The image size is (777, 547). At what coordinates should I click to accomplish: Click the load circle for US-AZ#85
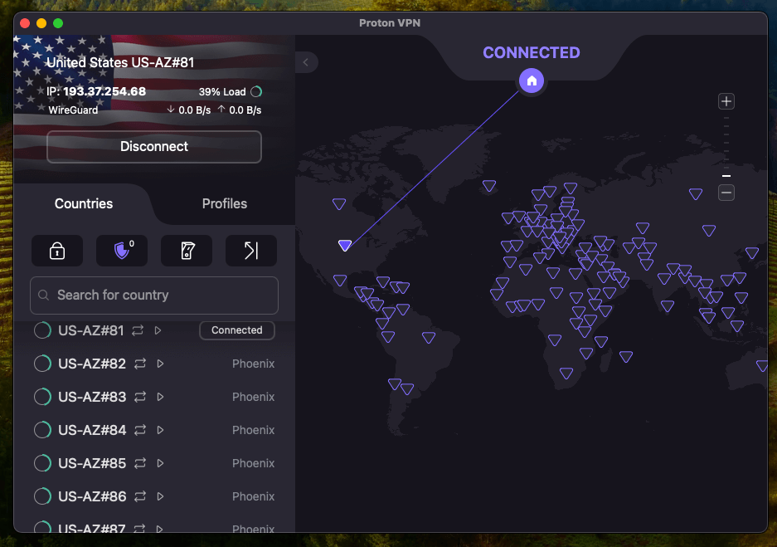[x=42, y=463]
